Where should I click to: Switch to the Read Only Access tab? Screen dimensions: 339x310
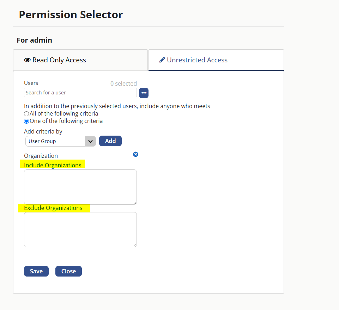[80, 60]
